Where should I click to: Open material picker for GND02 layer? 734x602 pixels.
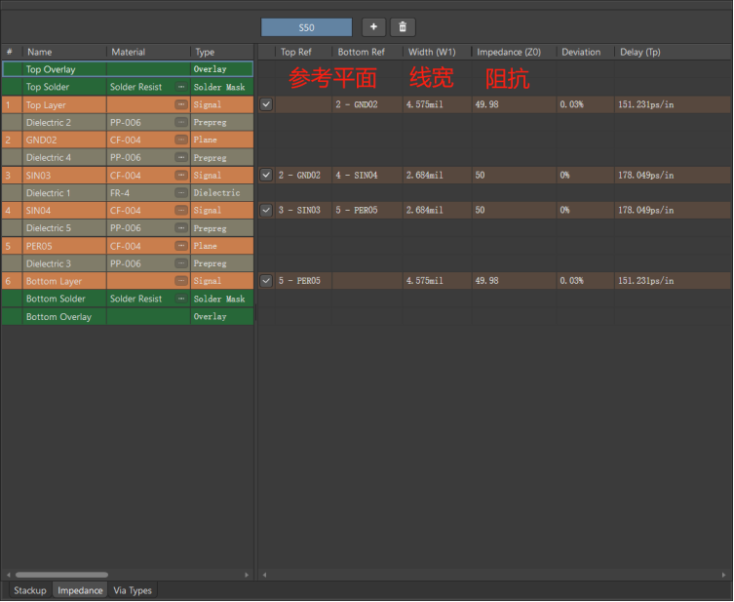tap(180, 140)
